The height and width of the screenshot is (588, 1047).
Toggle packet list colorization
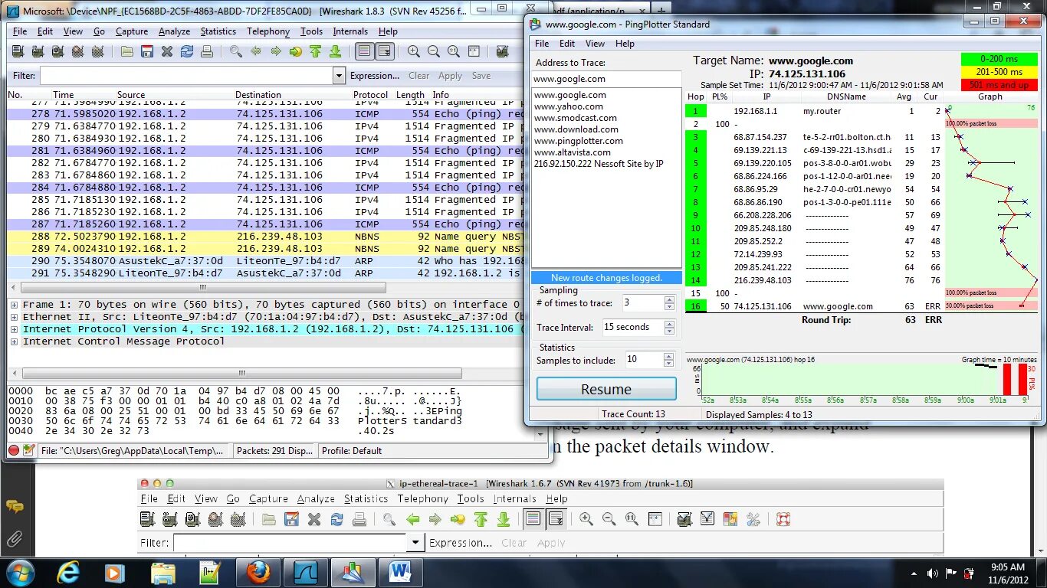pyautogui.click(x=364, y=51)
